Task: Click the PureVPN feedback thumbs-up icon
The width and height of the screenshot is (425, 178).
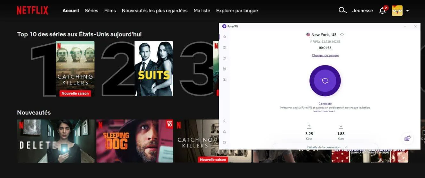Action: tap(407, 138)
